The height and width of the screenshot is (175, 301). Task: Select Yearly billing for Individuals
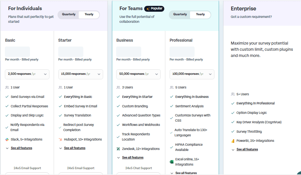89,15
